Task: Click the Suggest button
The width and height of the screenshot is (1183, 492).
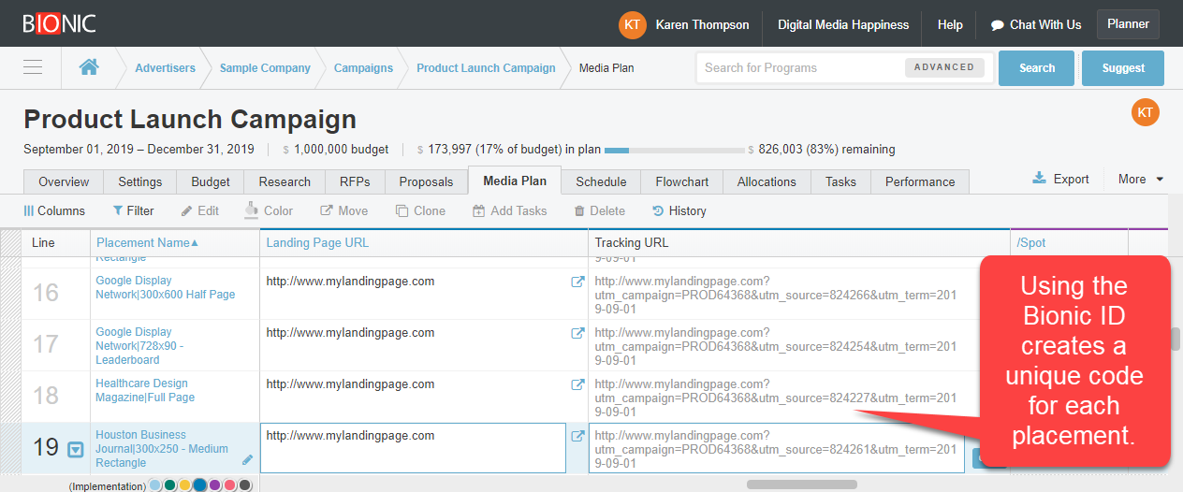Action: click(x=1123, y=68)
